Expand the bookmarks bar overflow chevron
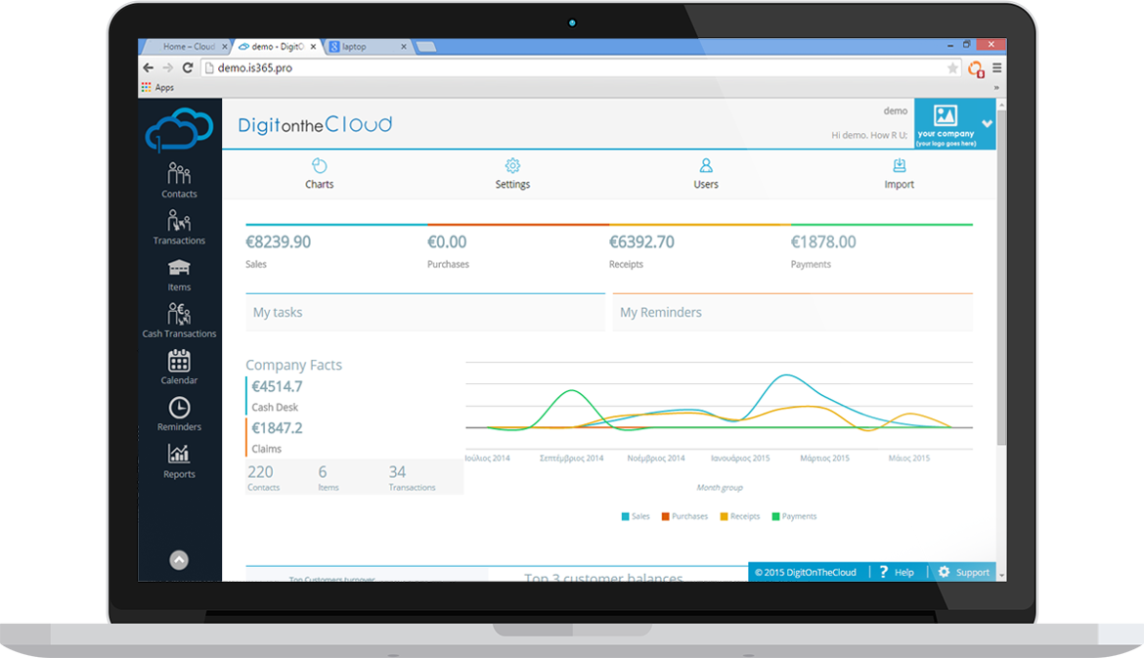The height and width of the screenshot is (658, 1144). click(x=996, y=88)
